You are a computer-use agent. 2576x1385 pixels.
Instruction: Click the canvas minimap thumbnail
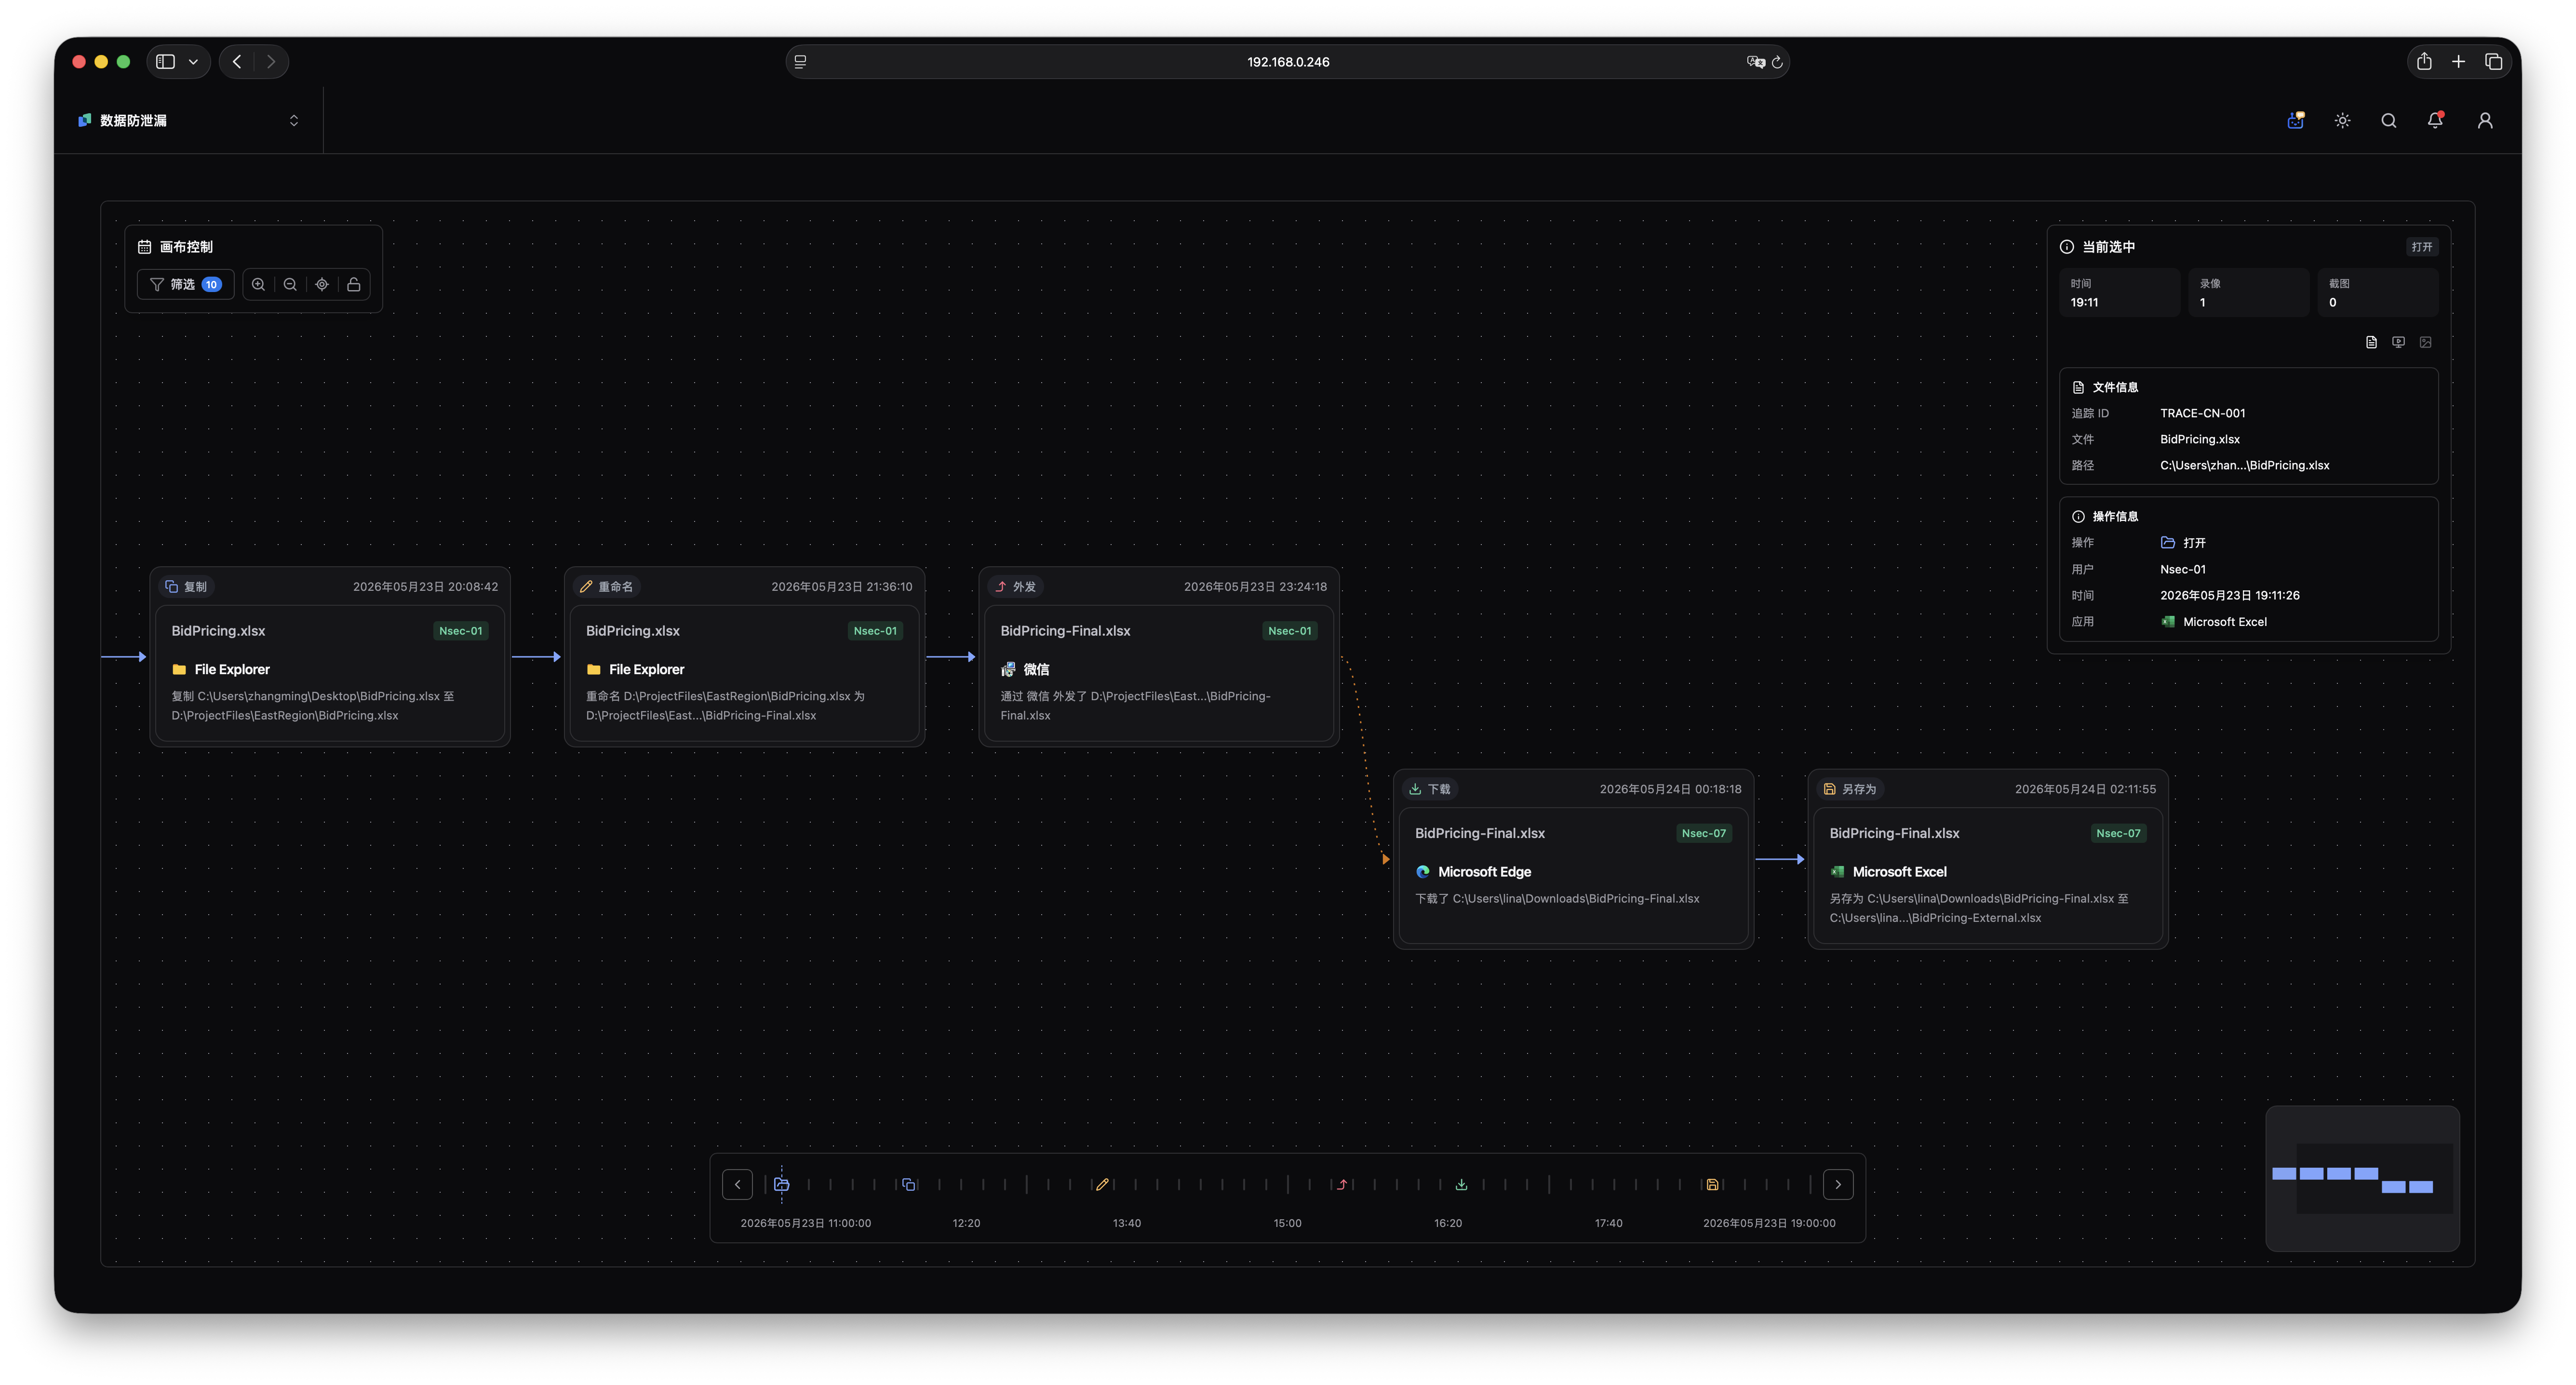click(2362, 1178)
